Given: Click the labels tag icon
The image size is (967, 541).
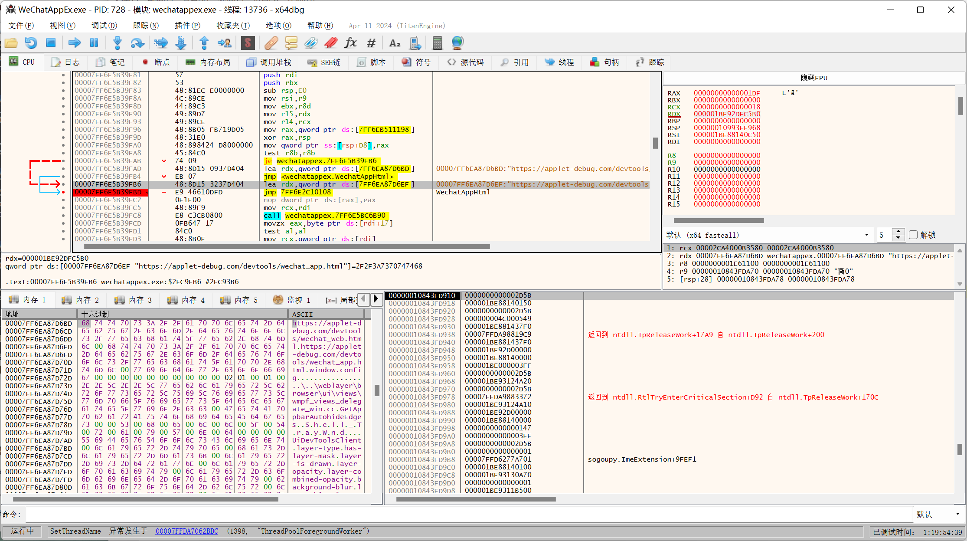Looking at the screenshot, I should pyautogui.click(x=311, y=43).
